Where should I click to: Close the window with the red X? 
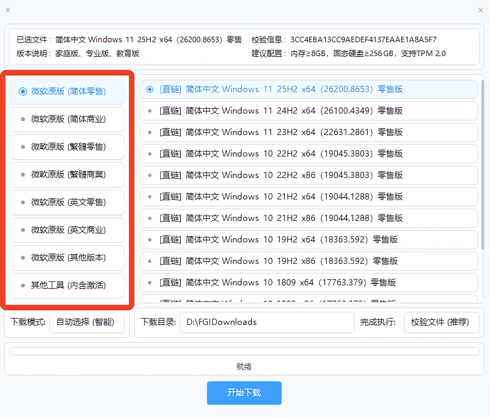(481, 10)
